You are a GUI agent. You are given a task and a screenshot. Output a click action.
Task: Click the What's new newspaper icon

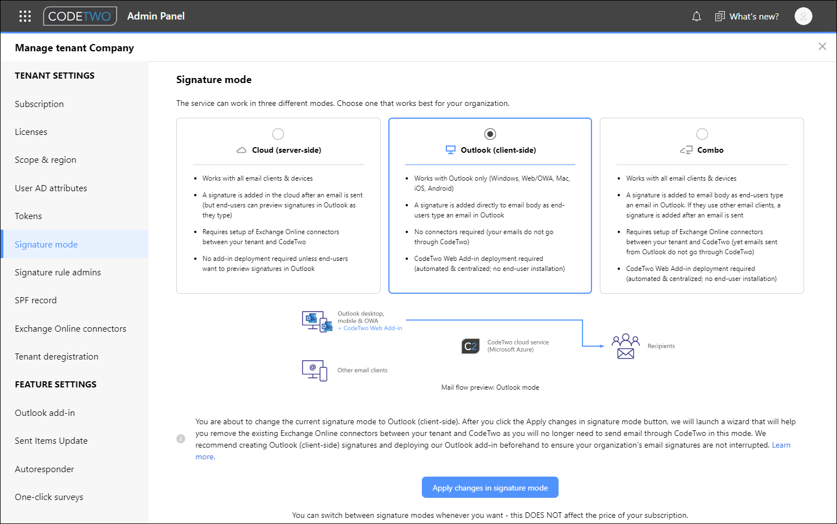(720, 16)
